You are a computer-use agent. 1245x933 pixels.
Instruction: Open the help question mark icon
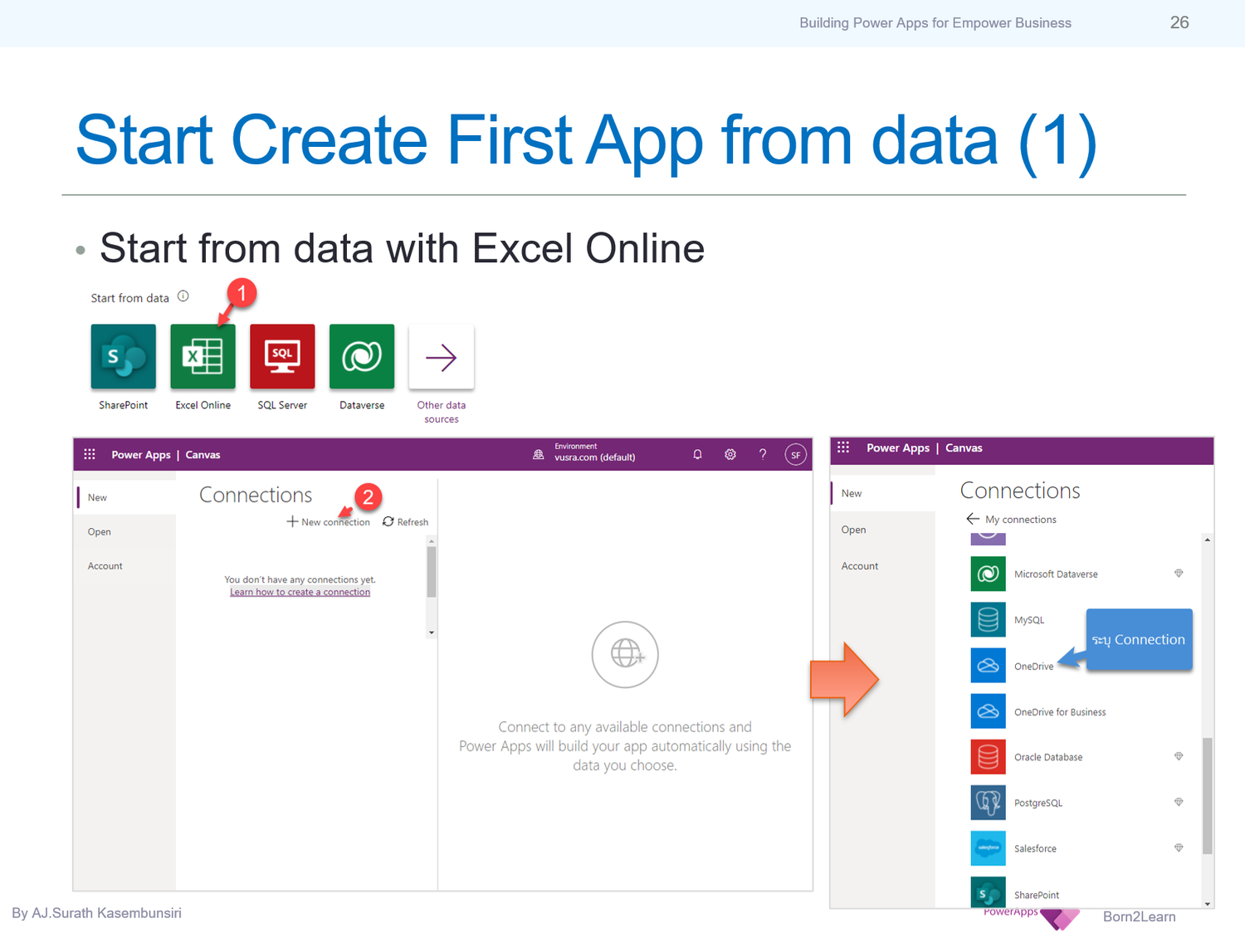click(x=762, y=454)
